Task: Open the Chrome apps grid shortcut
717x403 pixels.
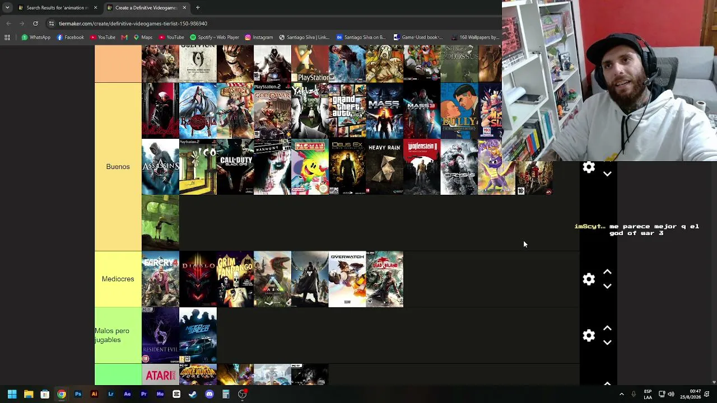Action: 7,38
